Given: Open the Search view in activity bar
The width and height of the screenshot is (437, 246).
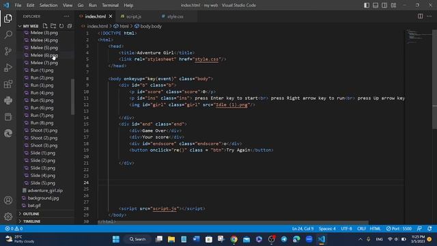Looking at the screenshot, I should pyautogui.click(x=8, y=35).
